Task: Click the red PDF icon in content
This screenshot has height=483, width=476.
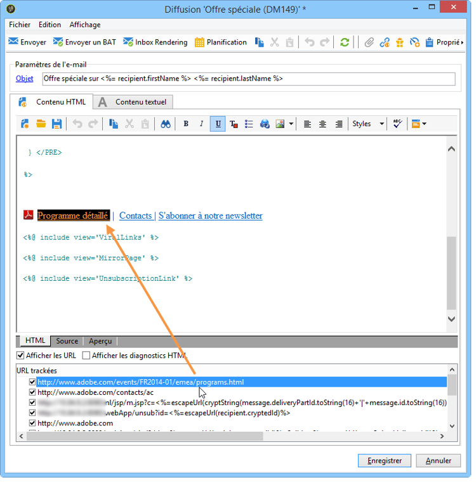Action: [x=29, y=215]
